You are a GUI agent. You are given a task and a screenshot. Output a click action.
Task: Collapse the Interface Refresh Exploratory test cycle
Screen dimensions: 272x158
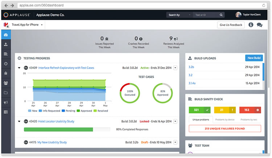pos(19,68)
